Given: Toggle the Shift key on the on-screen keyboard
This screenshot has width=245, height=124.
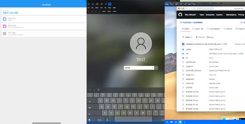Looking at the screenshot, I should click(x=90, y=114).
